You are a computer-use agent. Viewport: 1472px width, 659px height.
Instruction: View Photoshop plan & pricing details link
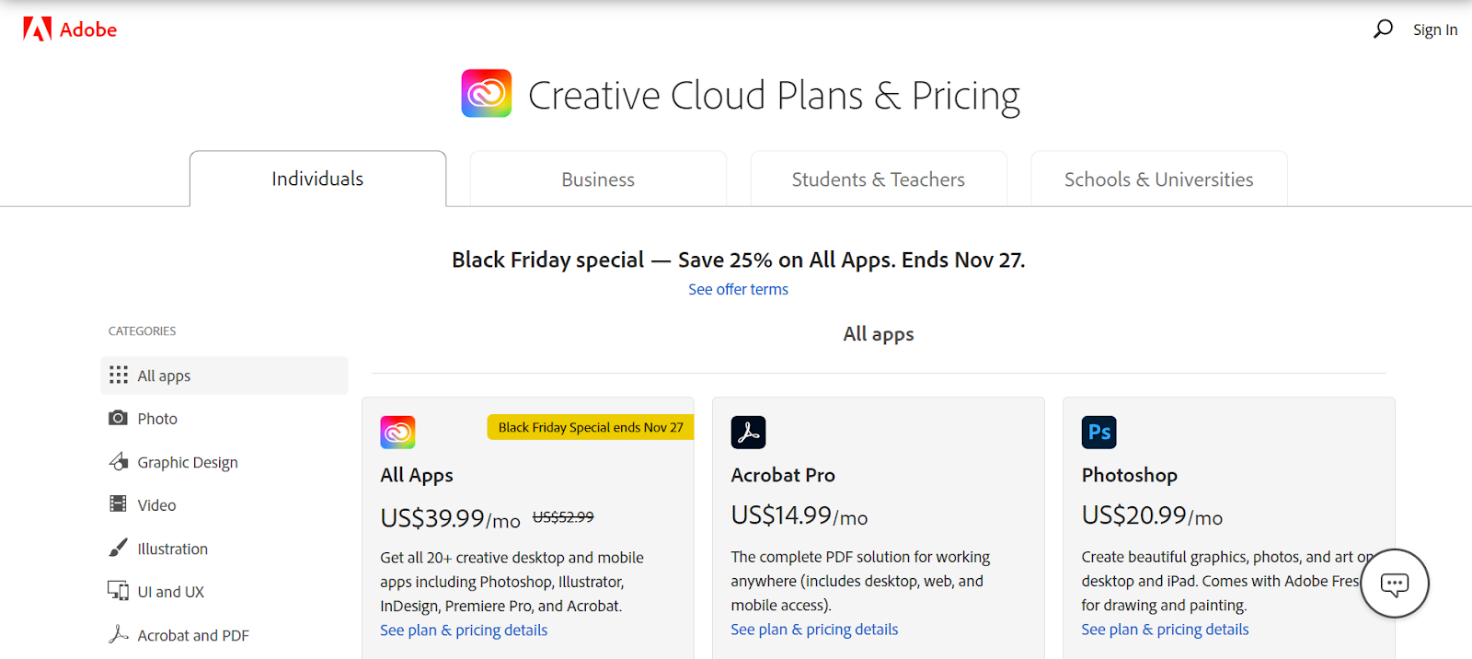tap(1165, 630)
